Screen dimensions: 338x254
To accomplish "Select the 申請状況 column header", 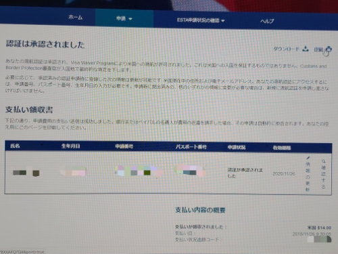I will (237, 148).
